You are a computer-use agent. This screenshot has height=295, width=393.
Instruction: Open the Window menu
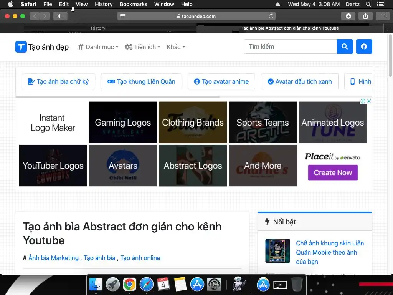[x=164, y=4]
